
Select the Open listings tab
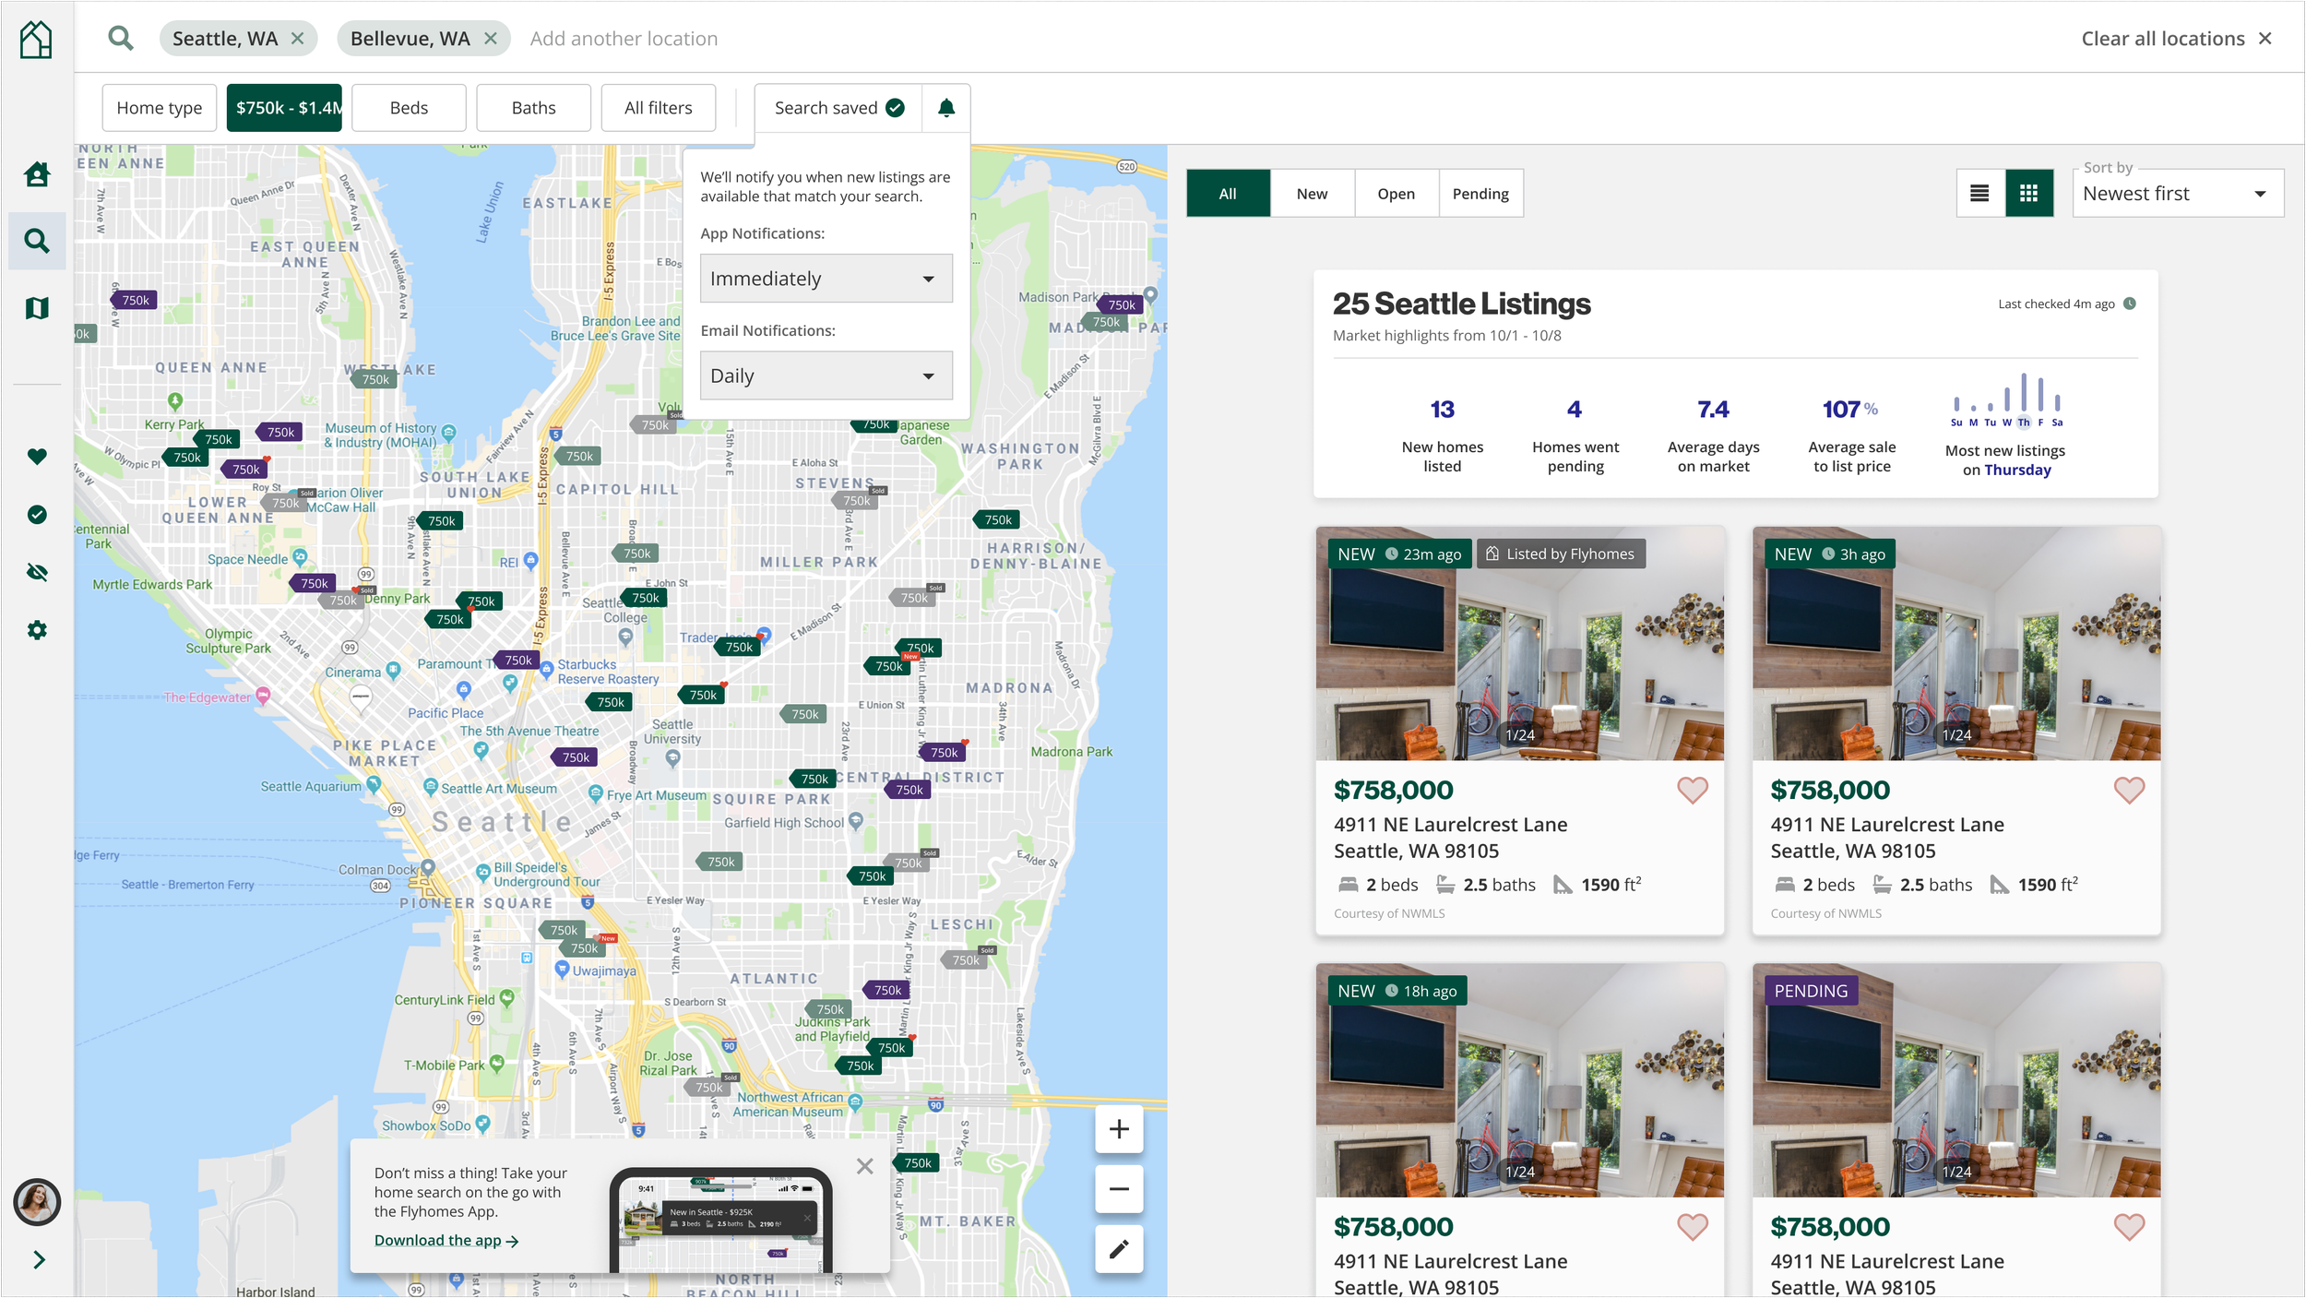pyautogui.click(x=1396, y=194)
